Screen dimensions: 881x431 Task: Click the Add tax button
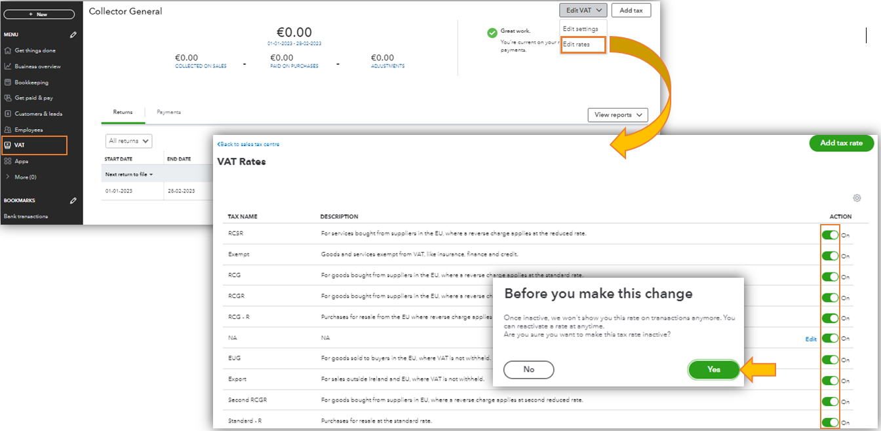[x=631, y=10]
